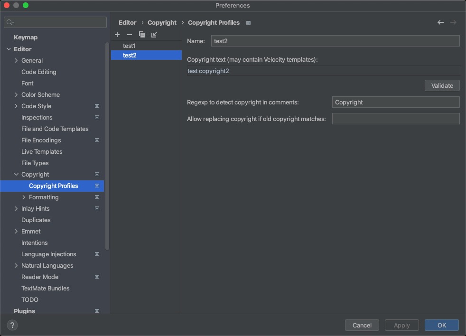Open help via question mark icon
Image resolution: width=466 pixels, height=336 pixels.
12,325
